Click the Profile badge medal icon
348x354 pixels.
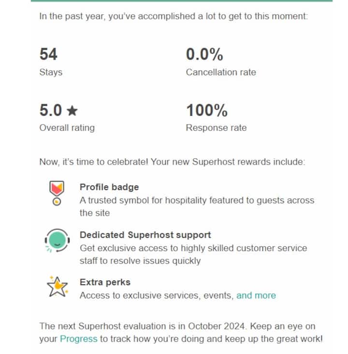57,193
